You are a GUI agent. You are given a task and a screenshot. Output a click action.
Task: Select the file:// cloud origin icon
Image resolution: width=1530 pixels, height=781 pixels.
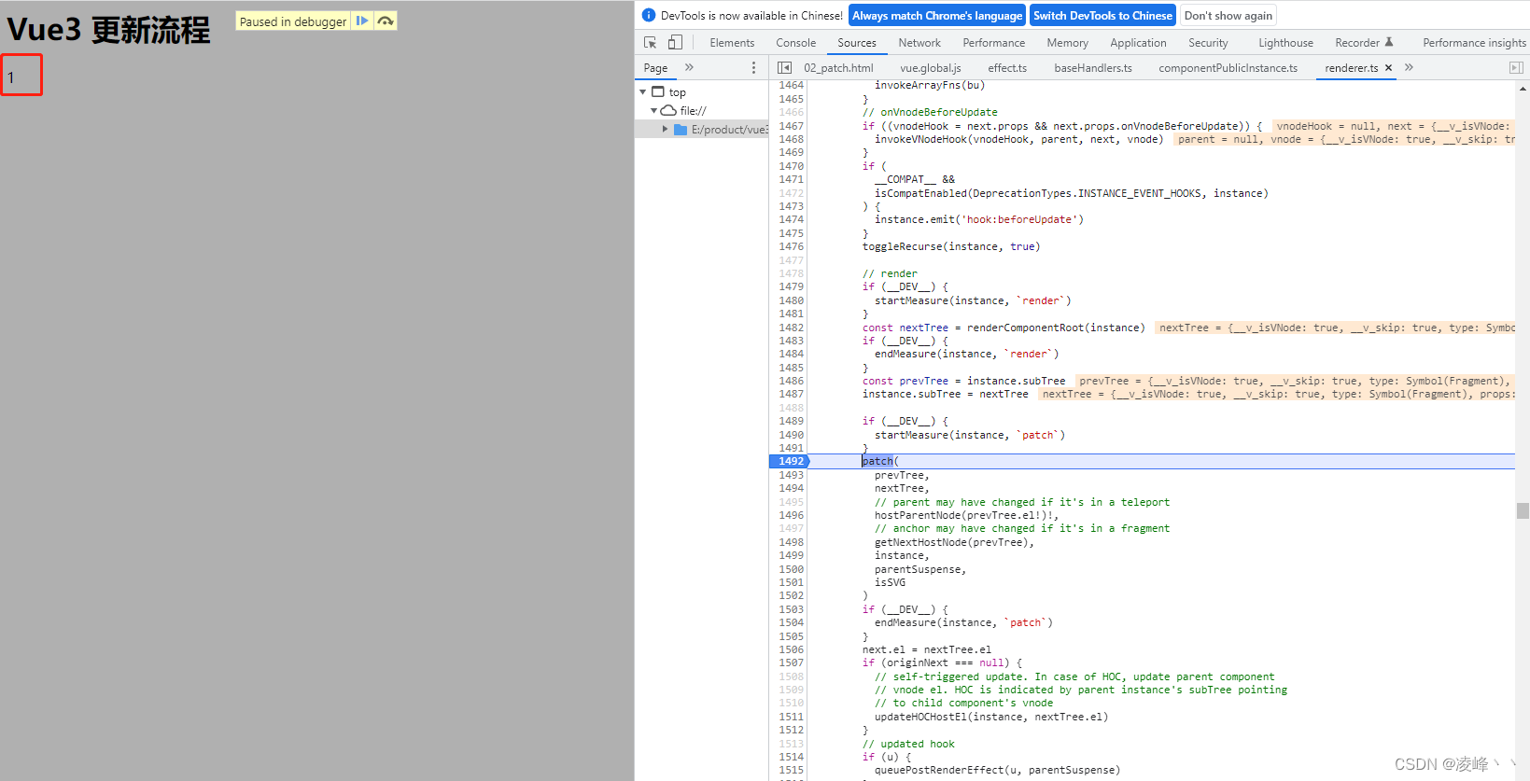pyautogui.click(x=668, y=110)
